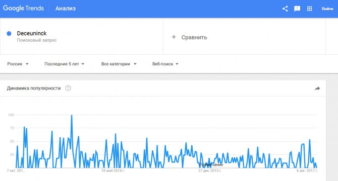Open the feedback icon in header
The width and height of the screenshot is (338, 181).
[297, 9]
